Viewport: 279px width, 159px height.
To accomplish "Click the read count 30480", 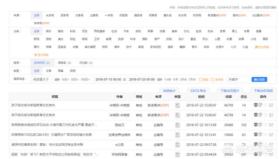I will click(x=228, y=125).
